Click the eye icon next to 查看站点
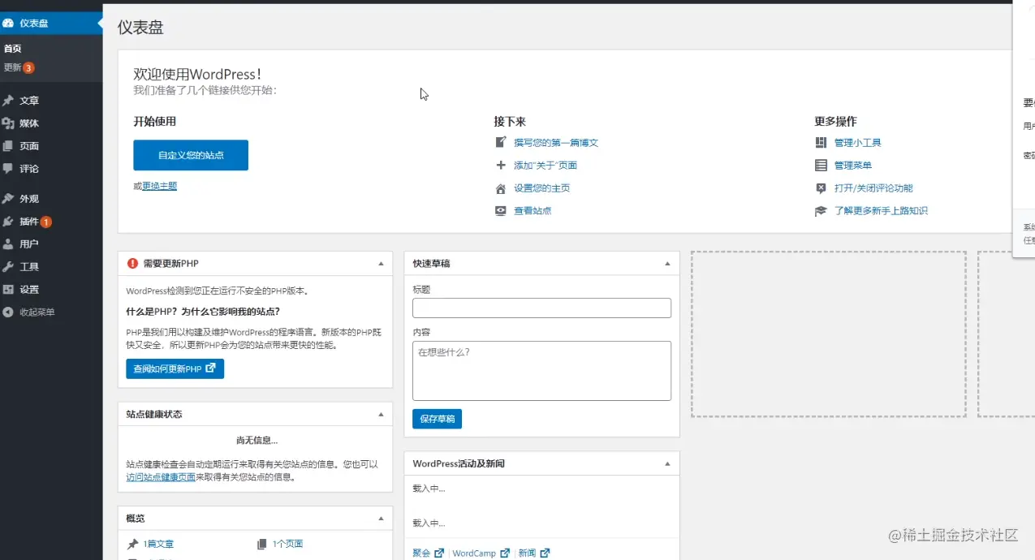The image size is (1035, 560). tap(501, 211)
